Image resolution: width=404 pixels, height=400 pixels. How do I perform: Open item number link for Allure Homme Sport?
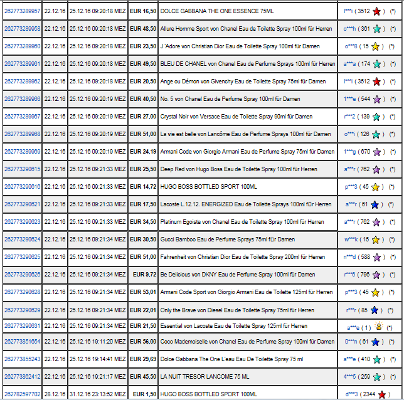[x=23, y=29]
